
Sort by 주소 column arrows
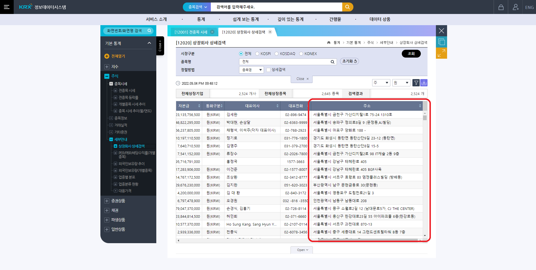(x=420, y=106)
